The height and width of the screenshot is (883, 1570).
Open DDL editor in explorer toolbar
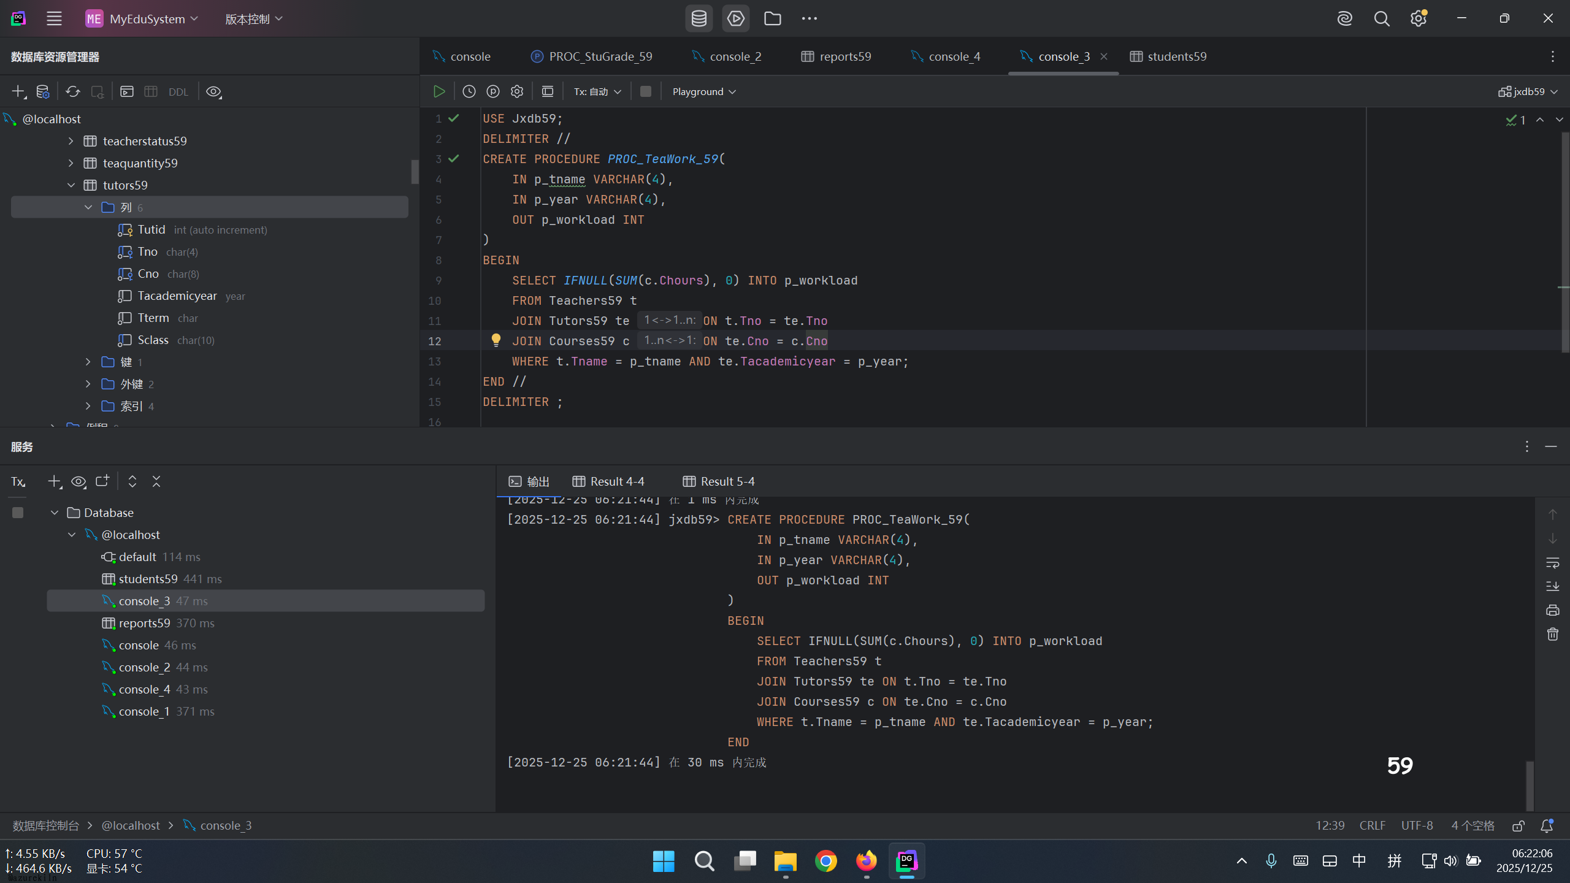tap(178, 92)
